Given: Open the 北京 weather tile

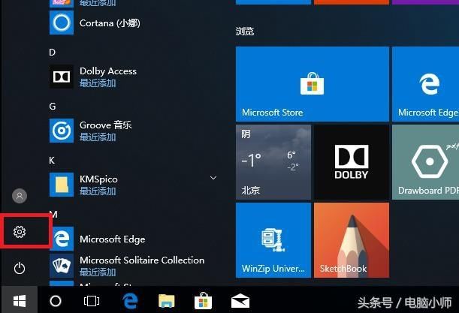Looking at the screenshot, I should [273, 162].
